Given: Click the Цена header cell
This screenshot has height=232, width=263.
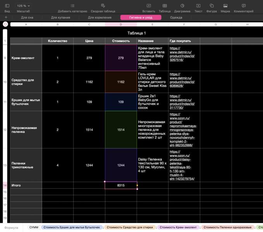Looking at the screenshot, I should (x=89, y=41).
